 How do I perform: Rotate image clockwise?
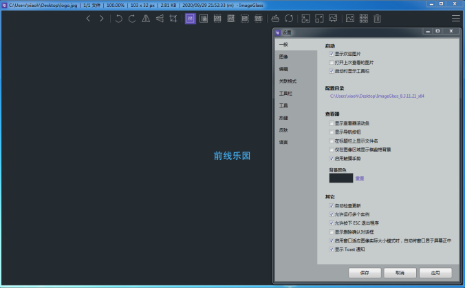click(x=132, y=19)
